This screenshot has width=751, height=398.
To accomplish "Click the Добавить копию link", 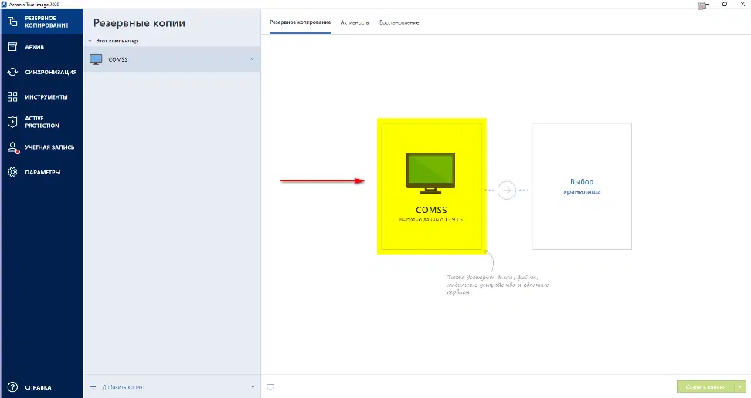I will pyautogui.click(x=123, y=387).
